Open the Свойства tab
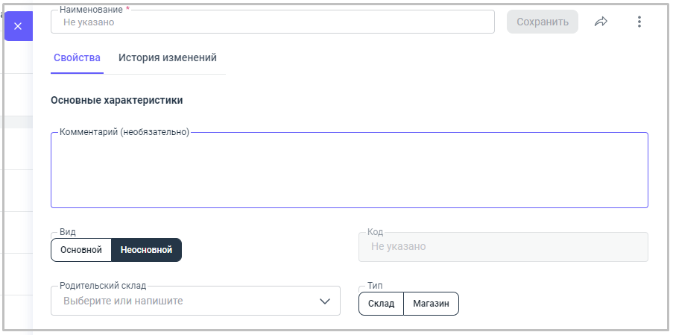Viewport: 673px width, 335px height. pyautogui.click(x=77, y=57)
